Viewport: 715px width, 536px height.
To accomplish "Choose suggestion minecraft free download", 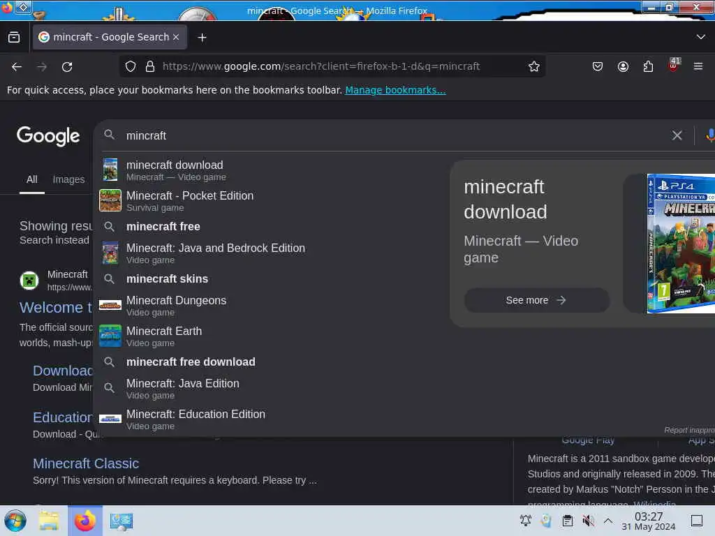I will [272, 362].
